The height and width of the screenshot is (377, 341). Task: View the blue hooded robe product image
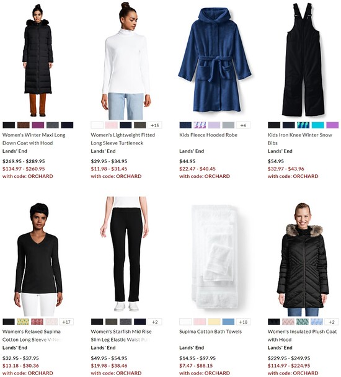click(215, 61)
